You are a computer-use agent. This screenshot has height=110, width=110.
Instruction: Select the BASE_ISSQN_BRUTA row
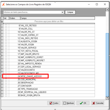pos(49,95)
